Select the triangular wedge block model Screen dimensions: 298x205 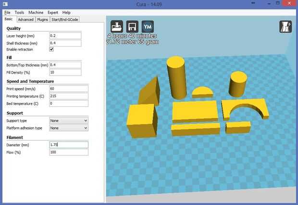tap(149, 91)
